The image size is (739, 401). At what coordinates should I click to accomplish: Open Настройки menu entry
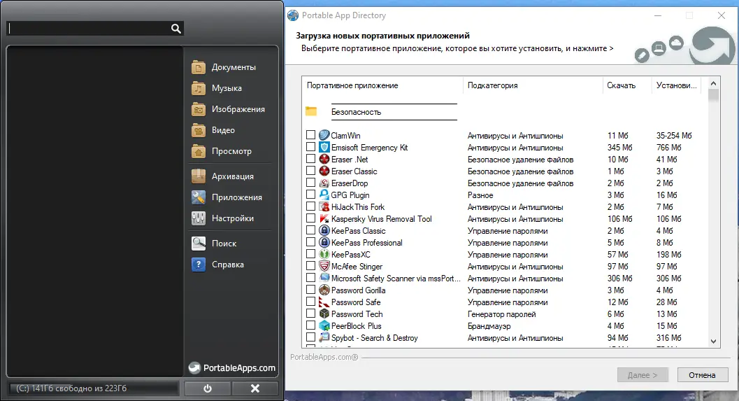(232, 218)
